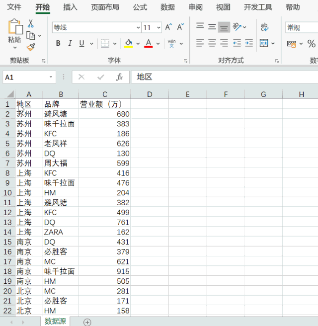Viewport: 318px width, 326px height.
Task: Click the Paste clipboard icon
Action: pos(15,27)
